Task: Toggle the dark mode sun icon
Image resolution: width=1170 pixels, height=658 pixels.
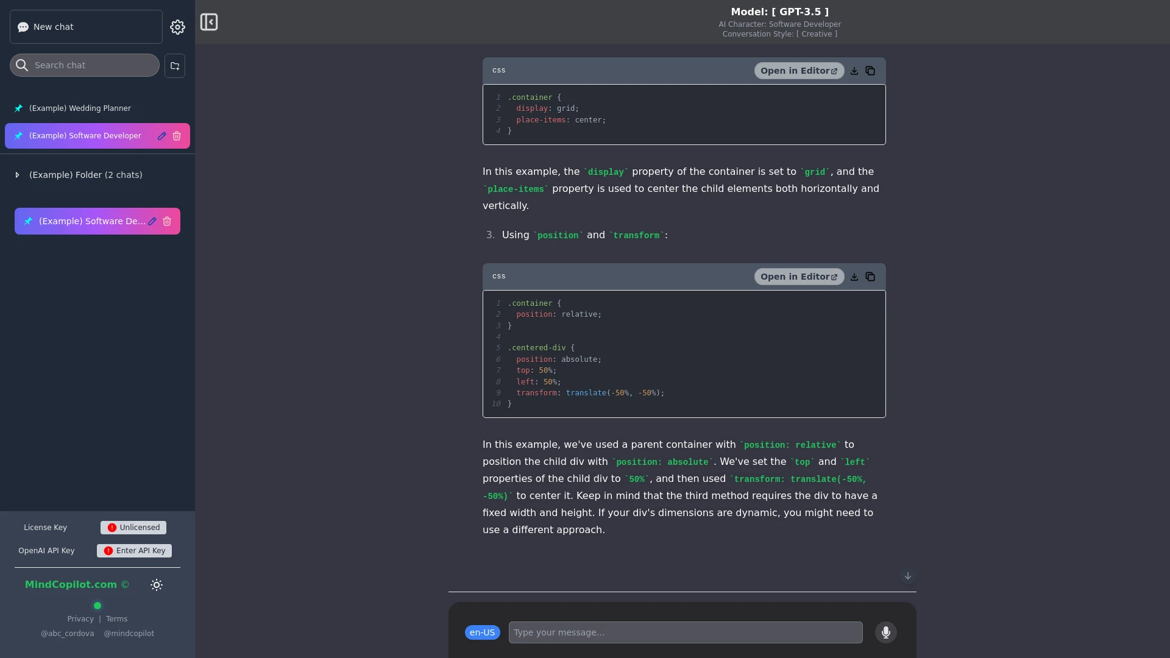Action: 157,584
